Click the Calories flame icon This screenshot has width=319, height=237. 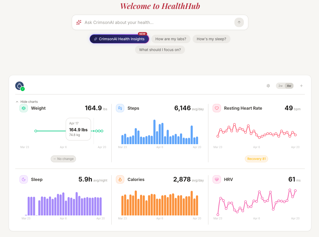120,179
